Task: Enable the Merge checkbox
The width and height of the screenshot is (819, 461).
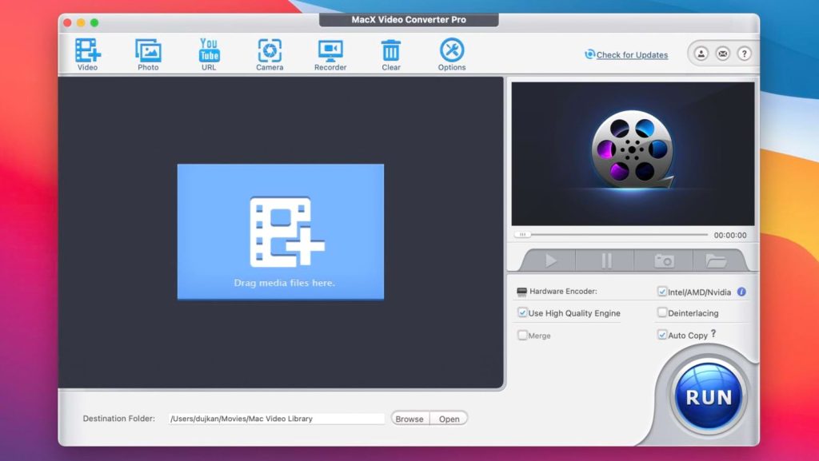Action: coord(522,335)
